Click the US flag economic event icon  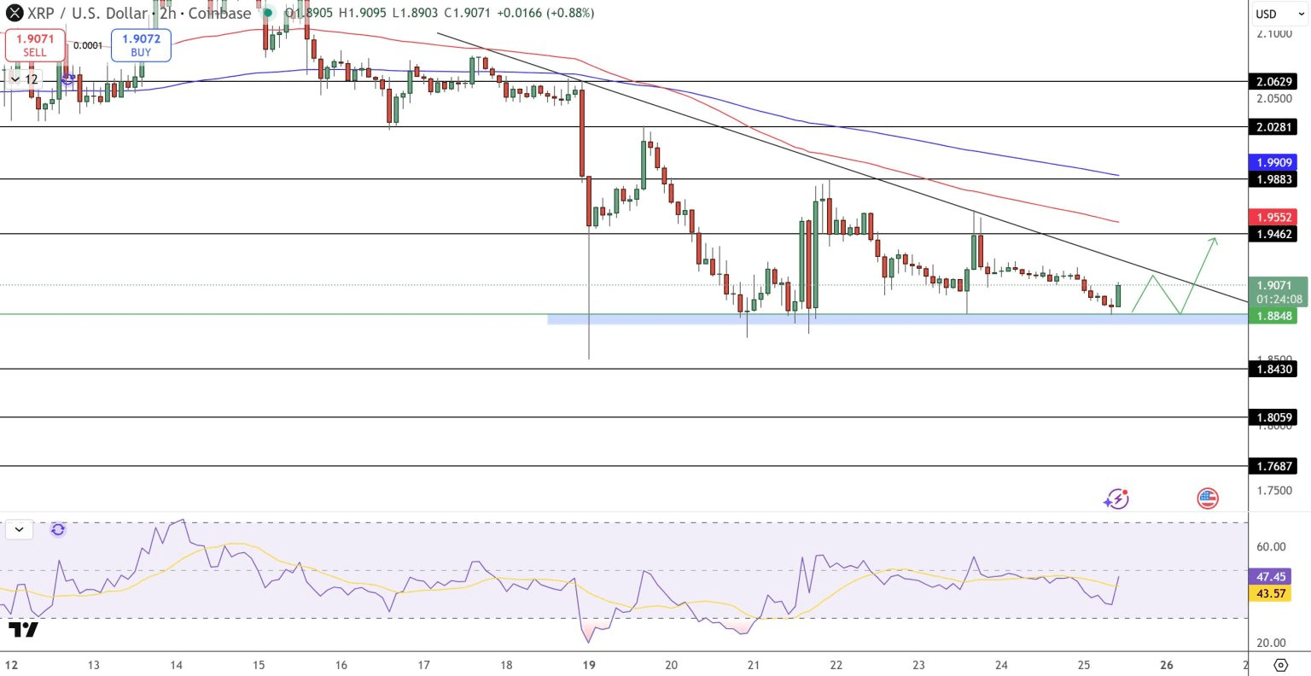coord(1207,498)
